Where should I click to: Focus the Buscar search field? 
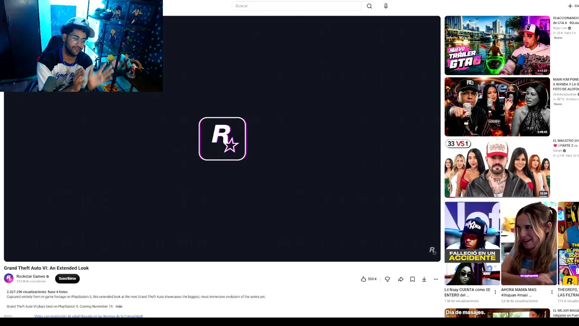[297, 6]
